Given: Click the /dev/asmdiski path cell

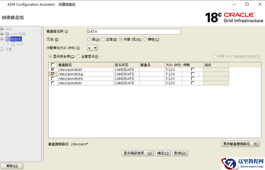Looking at the screenshot, I should [x=85, y=83].
